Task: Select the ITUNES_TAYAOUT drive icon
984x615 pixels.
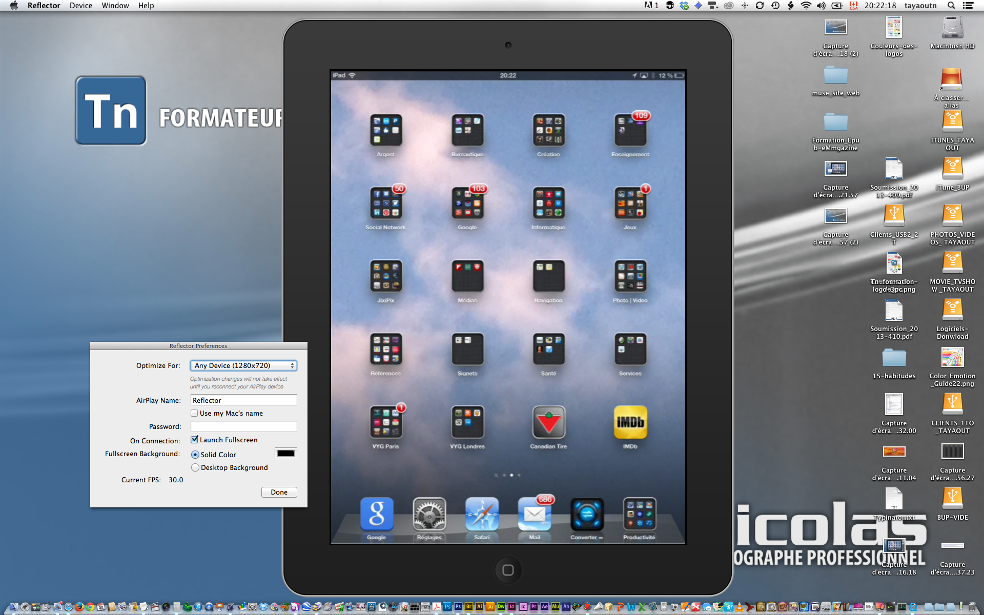Action: tap(952, 122)
